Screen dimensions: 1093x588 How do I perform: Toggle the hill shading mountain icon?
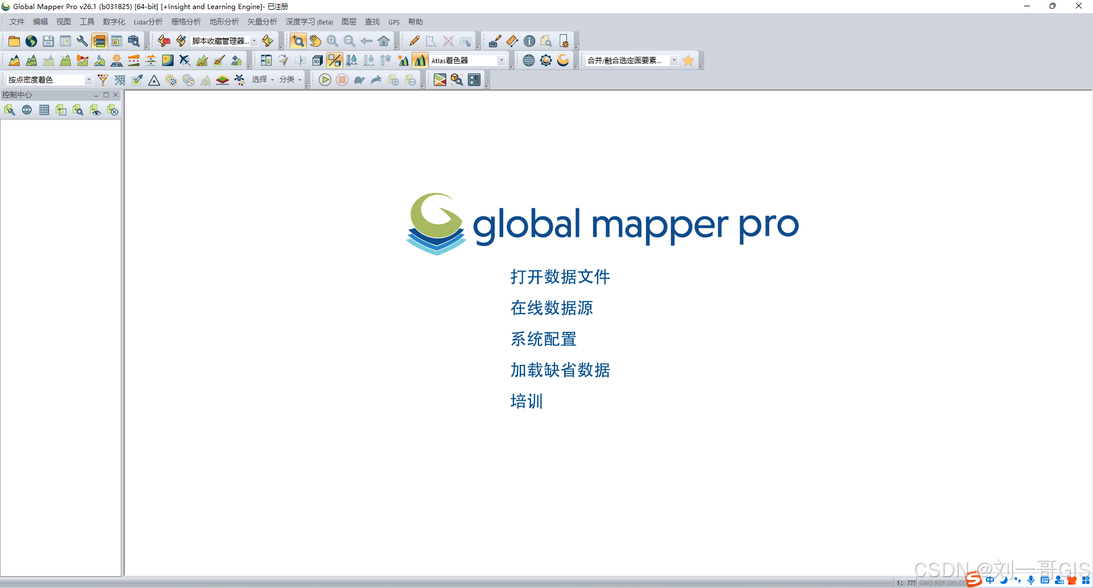click(420, 60)
